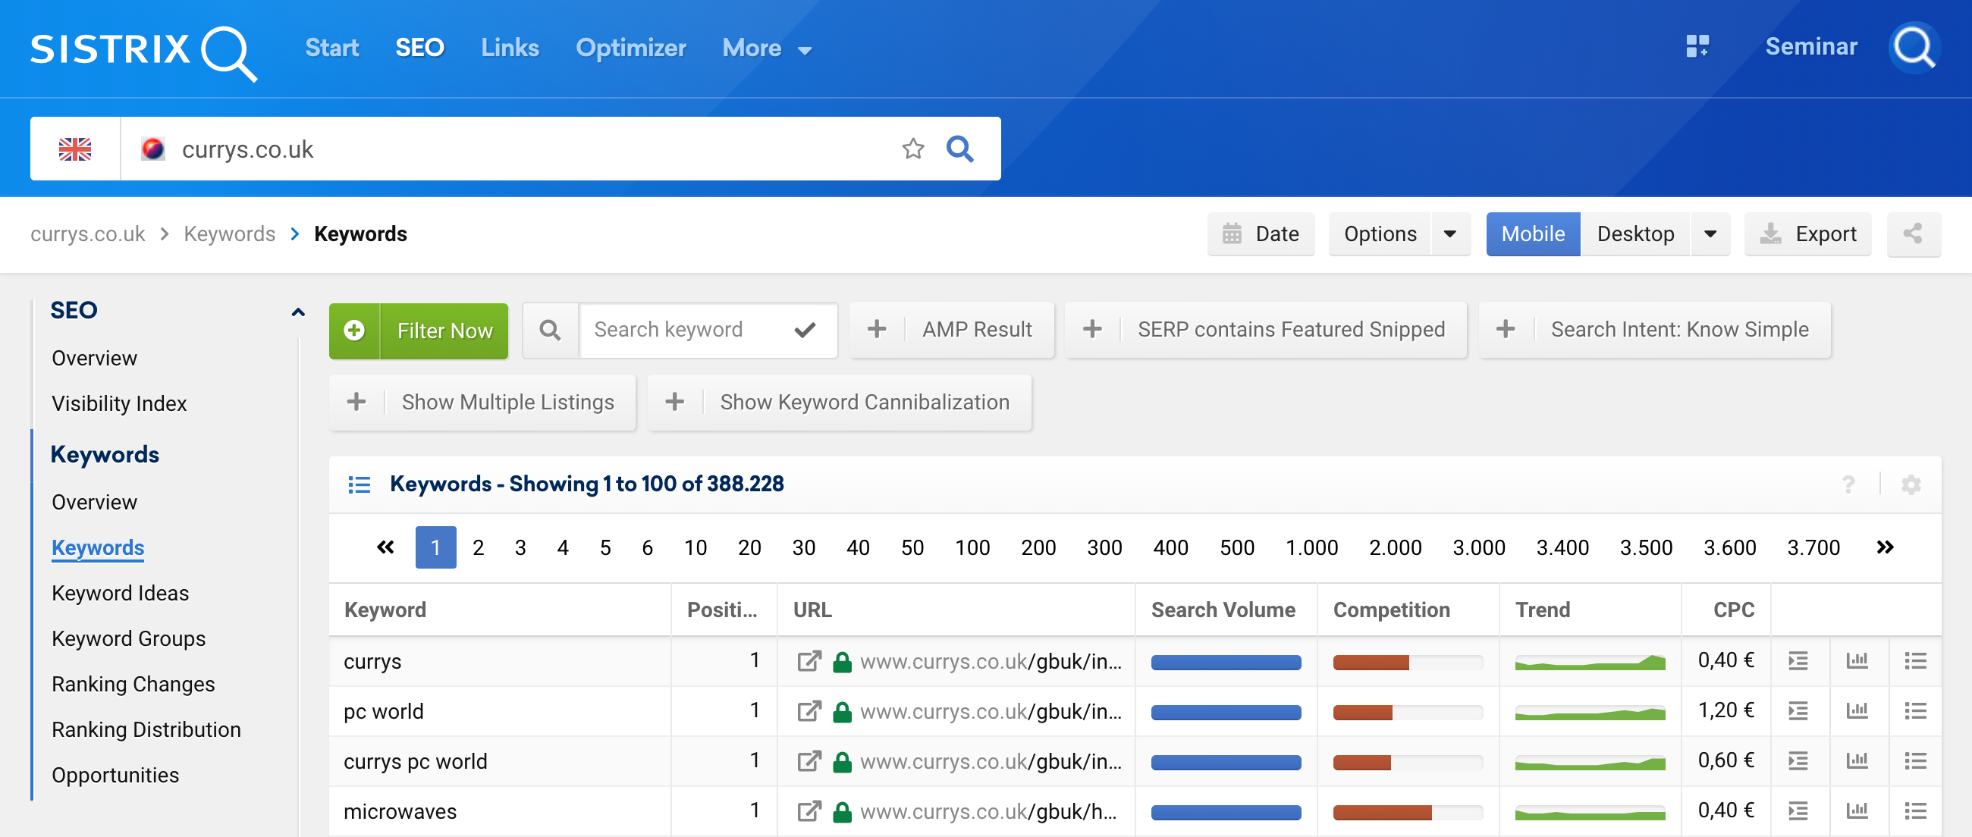The width and height of the screenshot is (1972, 837).
Task: Click the Export button
Action: [1807, 234]
